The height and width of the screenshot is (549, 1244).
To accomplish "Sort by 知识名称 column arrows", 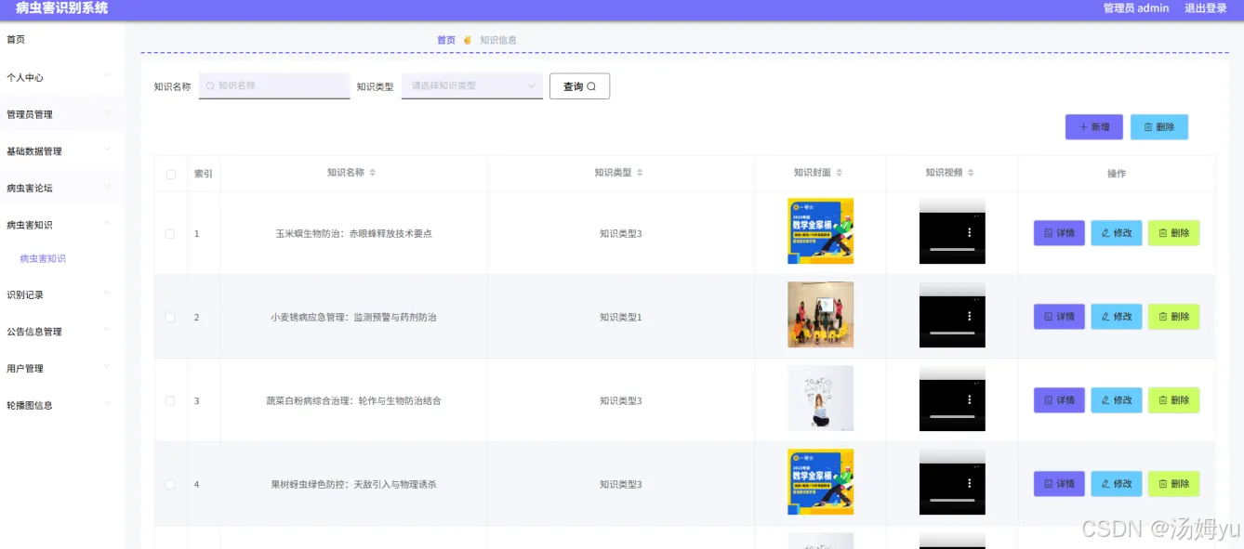I will click(373, 173).
